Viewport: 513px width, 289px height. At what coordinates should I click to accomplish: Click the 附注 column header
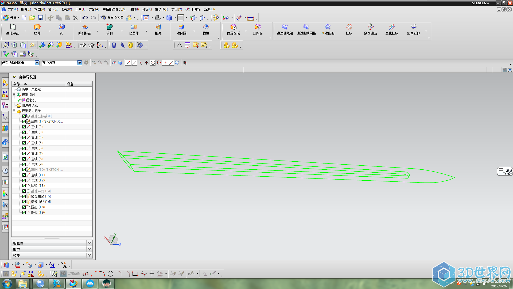(79, 84)
